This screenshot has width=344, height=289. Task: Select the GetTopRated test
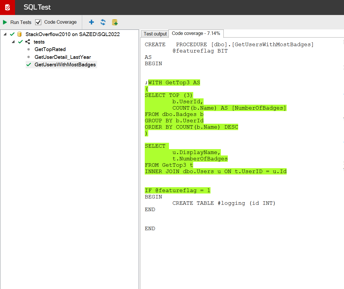50,49
